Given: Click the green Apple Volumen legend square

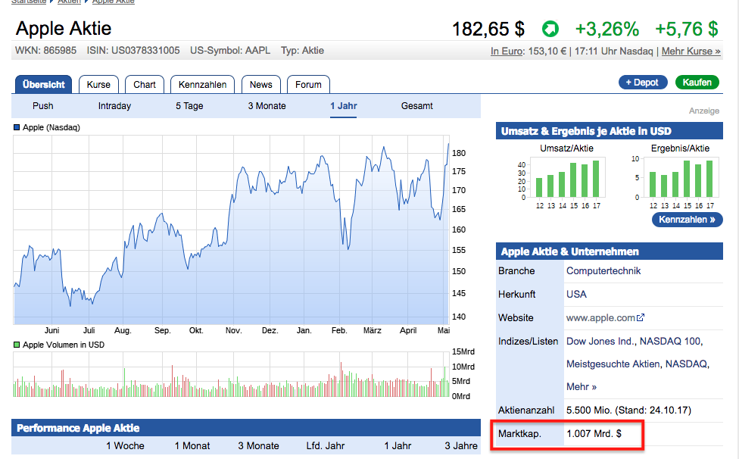Looking at the screenshot, I should [17, 345].
